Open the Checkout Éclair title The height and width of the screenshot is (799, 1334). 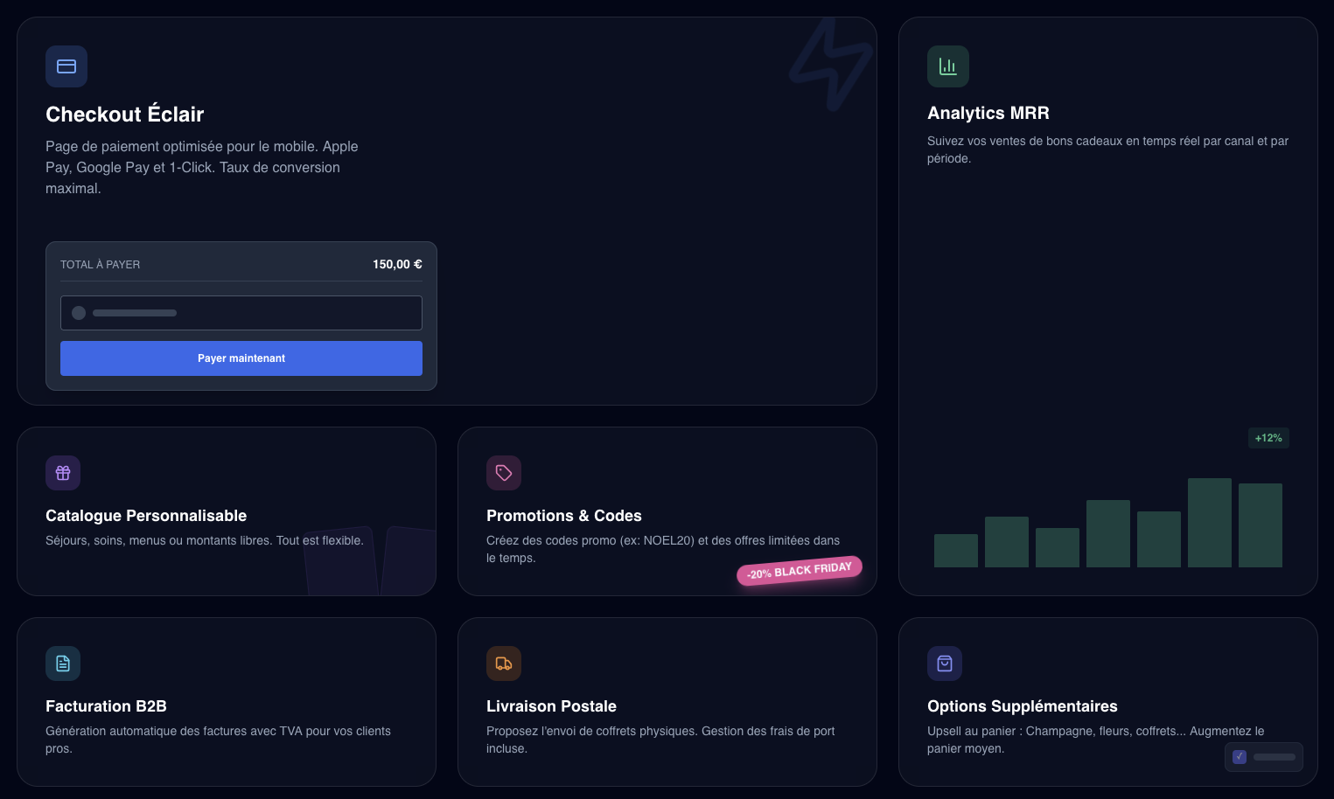(x=124, y=115)
